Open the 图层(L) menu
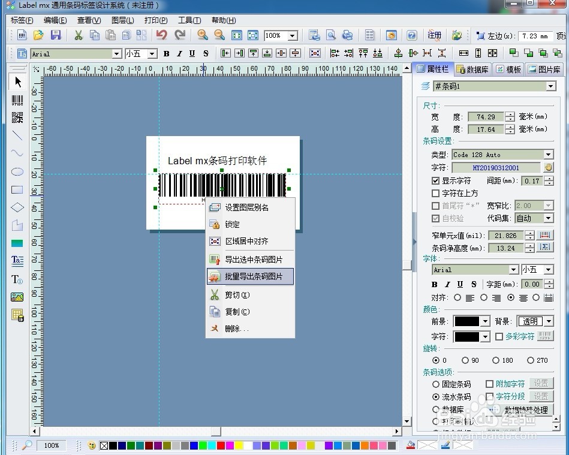Viewport: 569px width, 455px height. pyautogui.click(x=123, y=20)
